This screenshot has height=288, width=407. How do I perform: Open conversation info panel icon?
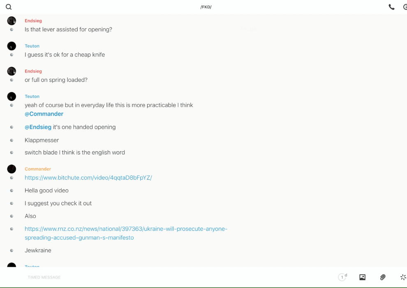405,7
